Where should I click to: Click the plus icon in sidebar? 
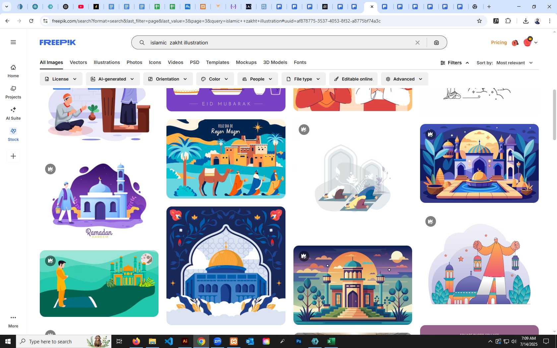[13, 156]
